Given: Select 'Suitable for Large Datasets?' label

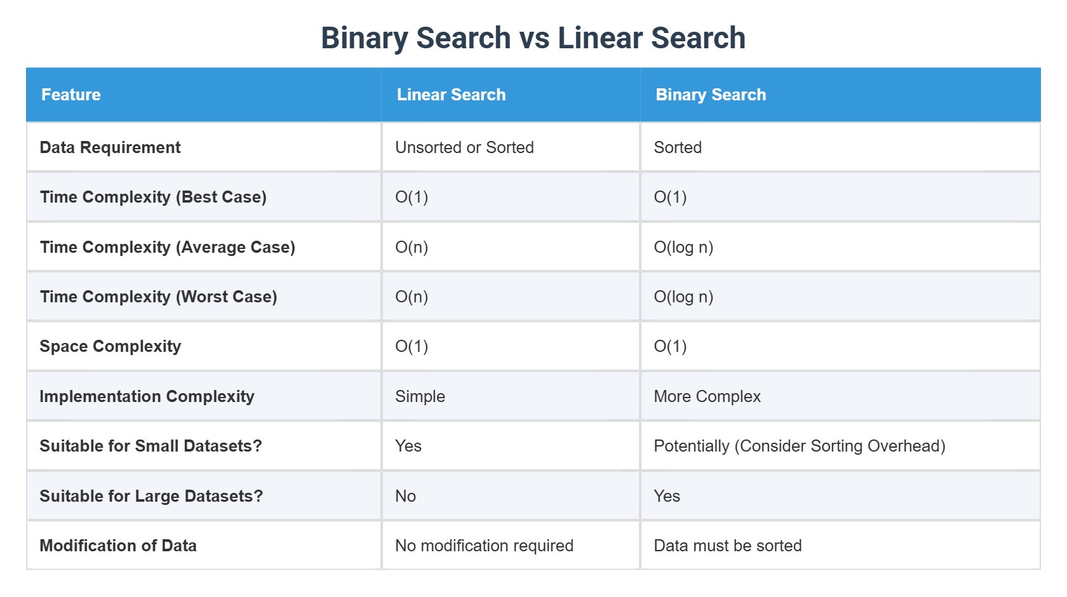Looking at the screenshot, I should tap(151, 496).
